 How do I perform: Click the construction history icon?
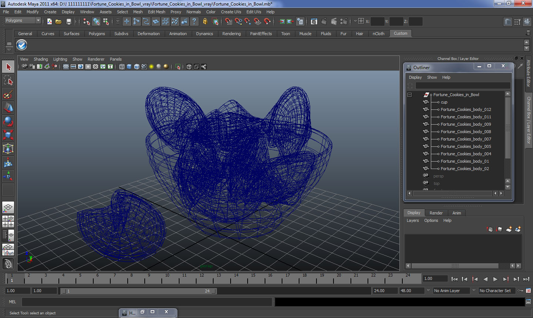point(300,21)
